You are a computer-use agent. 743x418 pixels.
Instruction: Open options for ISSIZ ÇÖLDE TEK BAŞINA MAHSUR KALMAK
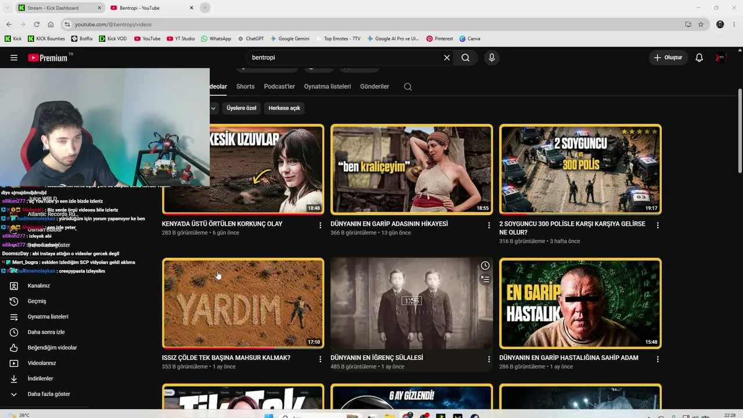click(320, 359)
